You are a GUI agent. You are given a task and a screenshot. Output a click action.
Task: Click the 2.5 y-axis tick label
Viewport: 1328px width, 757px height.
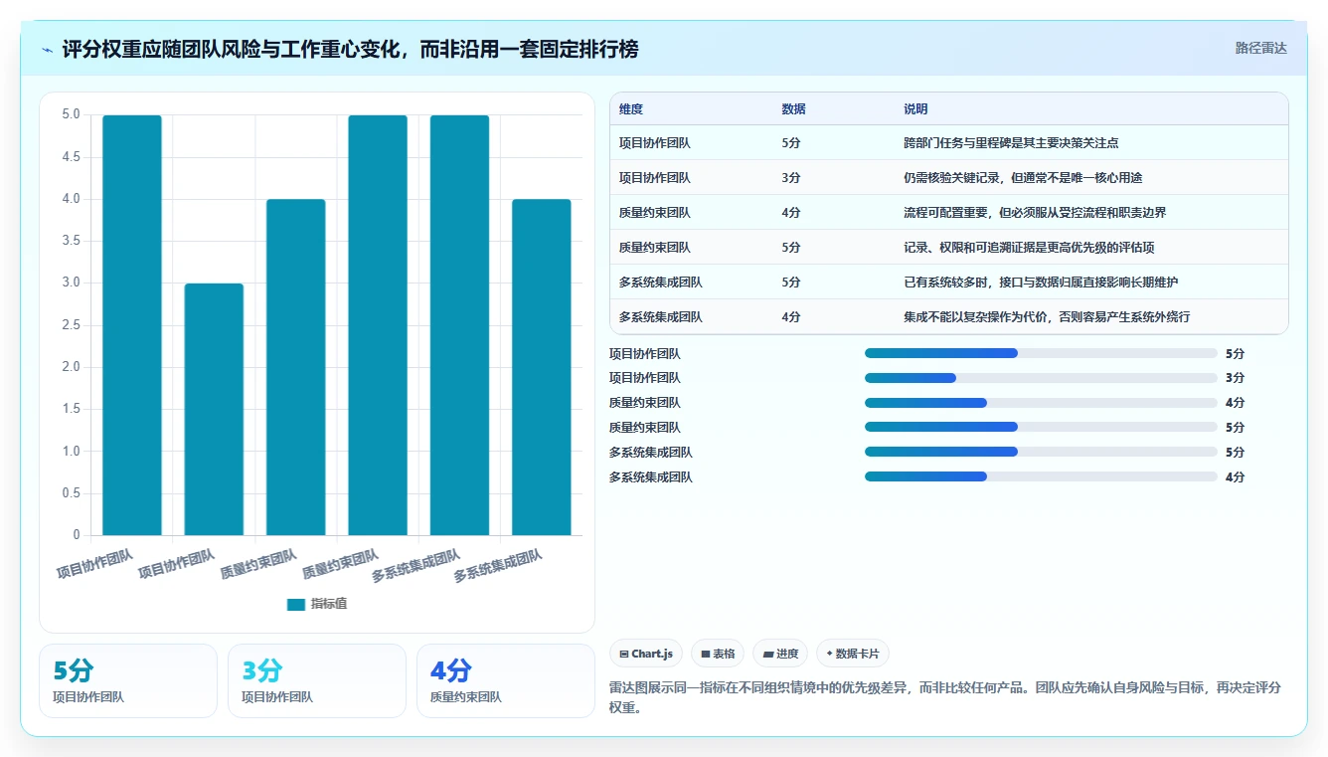[x=71, y=325]
